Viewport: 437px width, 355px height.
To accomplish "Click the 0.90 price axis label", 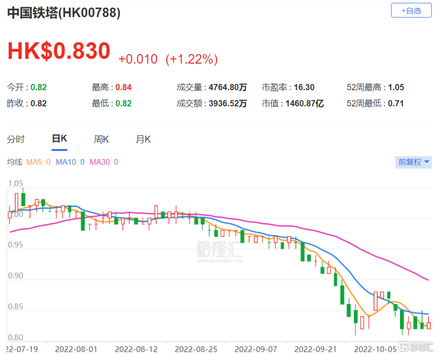I will pos(15,276).
